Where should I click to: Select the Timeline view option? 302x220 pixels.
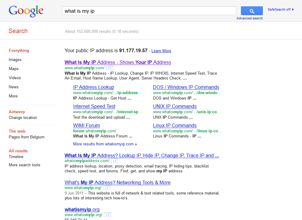point(16,157)
